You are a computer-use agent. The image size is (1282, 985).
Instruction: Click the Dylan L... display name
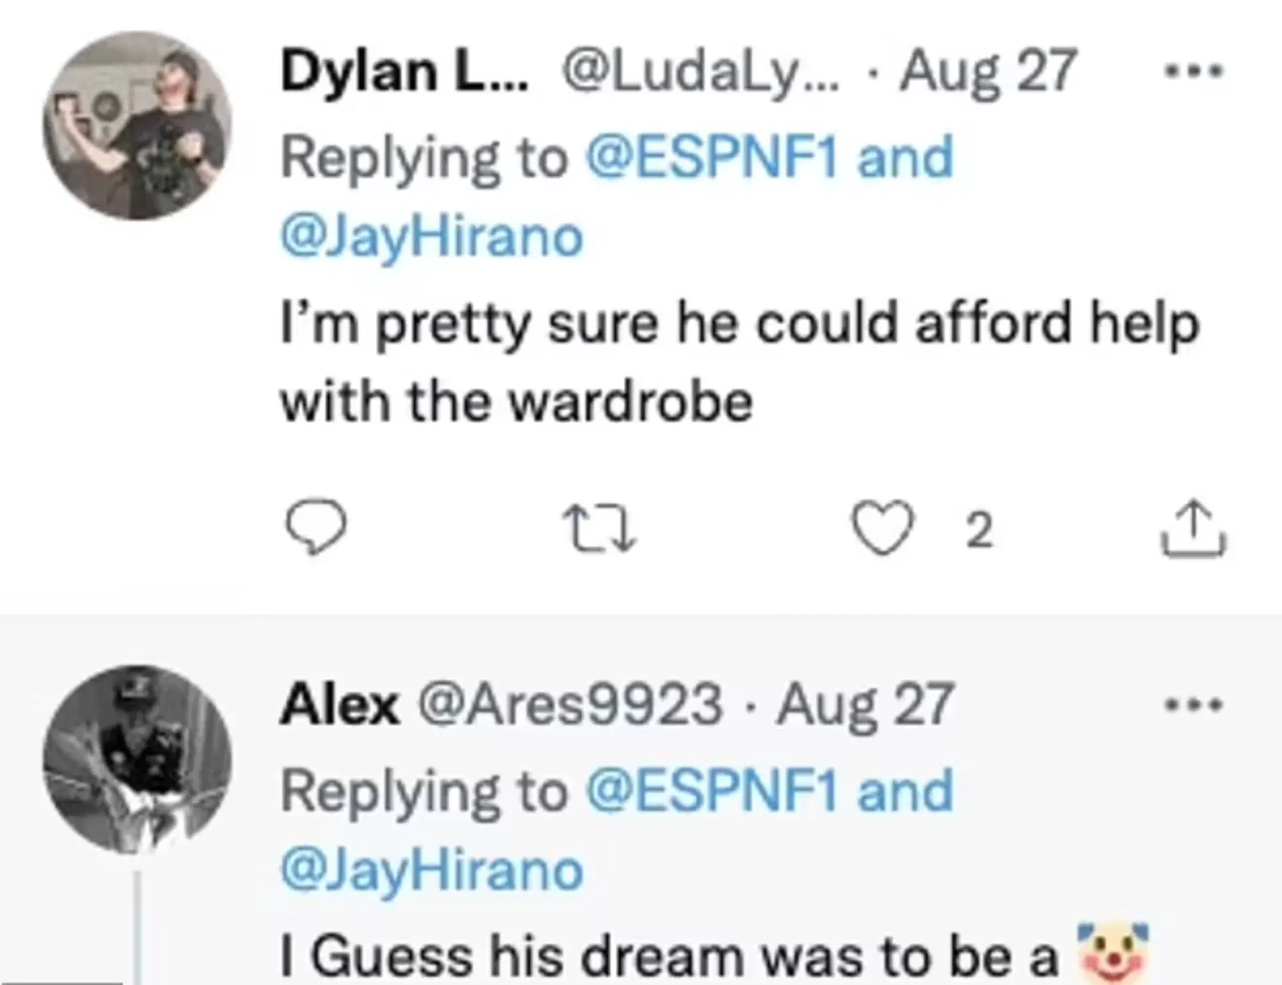tap(404, 72)
